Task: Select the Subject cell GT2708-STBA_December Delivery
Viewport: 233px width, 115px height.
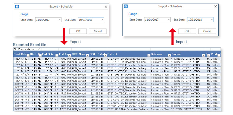Action: pyautogui.click(x=128, y=100)
